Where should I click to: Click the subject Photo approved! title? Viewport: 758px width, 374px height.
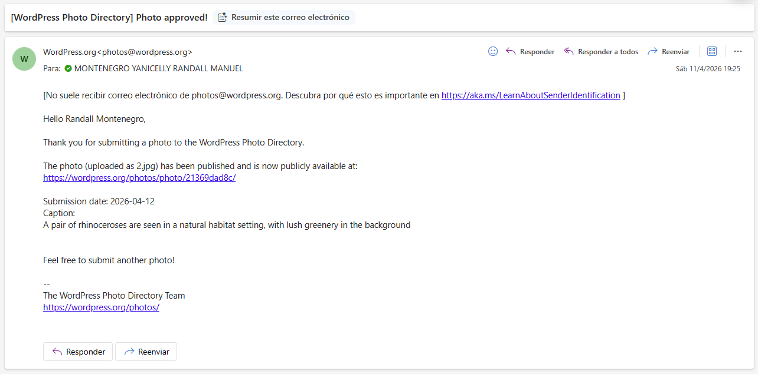point(109,18)
